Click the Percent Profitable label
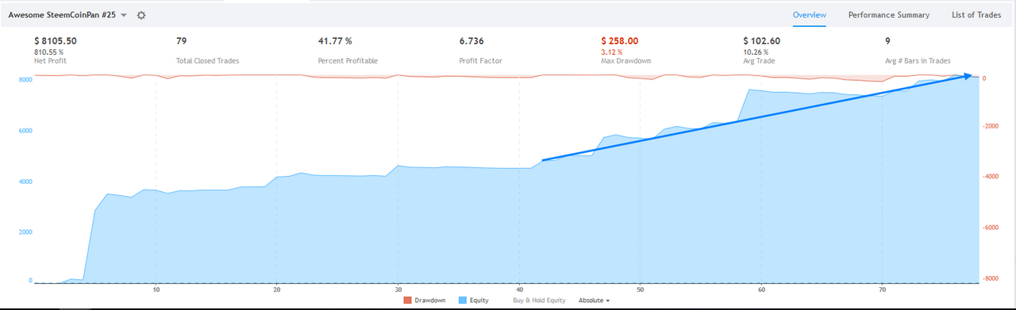The width and height of the screenshot is (1016, 310). (x=348, y=61)
